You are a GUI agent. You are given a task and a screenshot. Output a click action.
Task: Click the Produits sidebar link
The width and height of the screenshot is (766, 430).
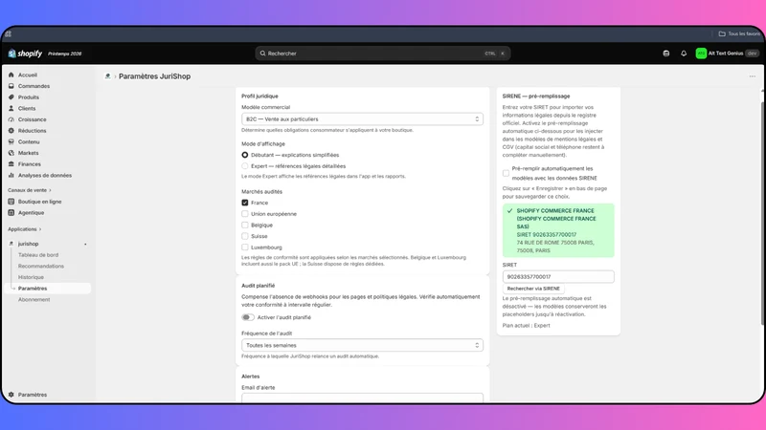tap(29, 97)
